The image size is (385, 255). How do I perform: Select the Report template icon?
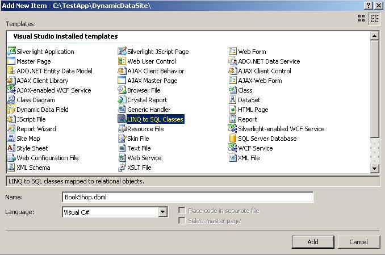[x=233, y=119]
